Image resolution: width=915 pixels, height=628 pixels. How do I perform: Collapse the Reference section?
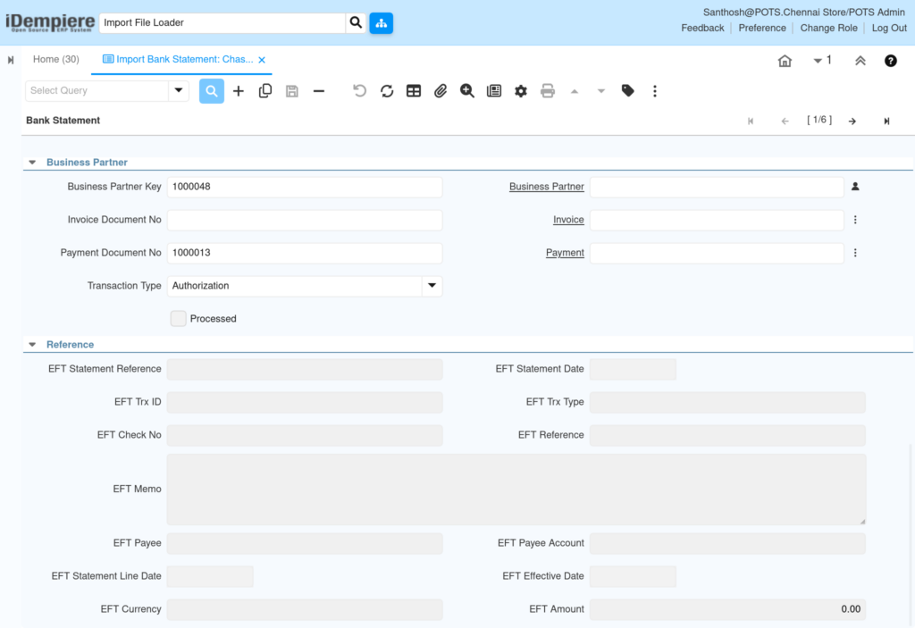(33, 344)
